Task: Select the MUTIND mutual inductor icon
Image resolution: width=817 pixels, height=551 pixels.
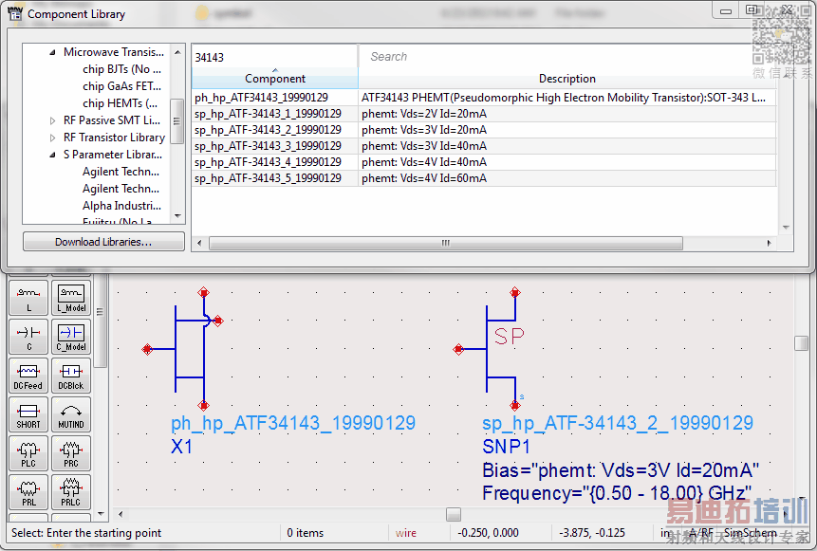Action: 71,414
